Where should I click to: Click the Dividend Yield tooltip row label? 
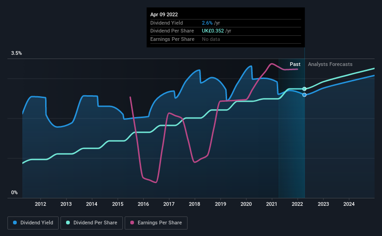coord(167,23)
